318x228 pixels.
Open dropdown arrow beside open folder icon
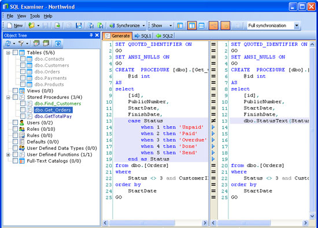38,25
